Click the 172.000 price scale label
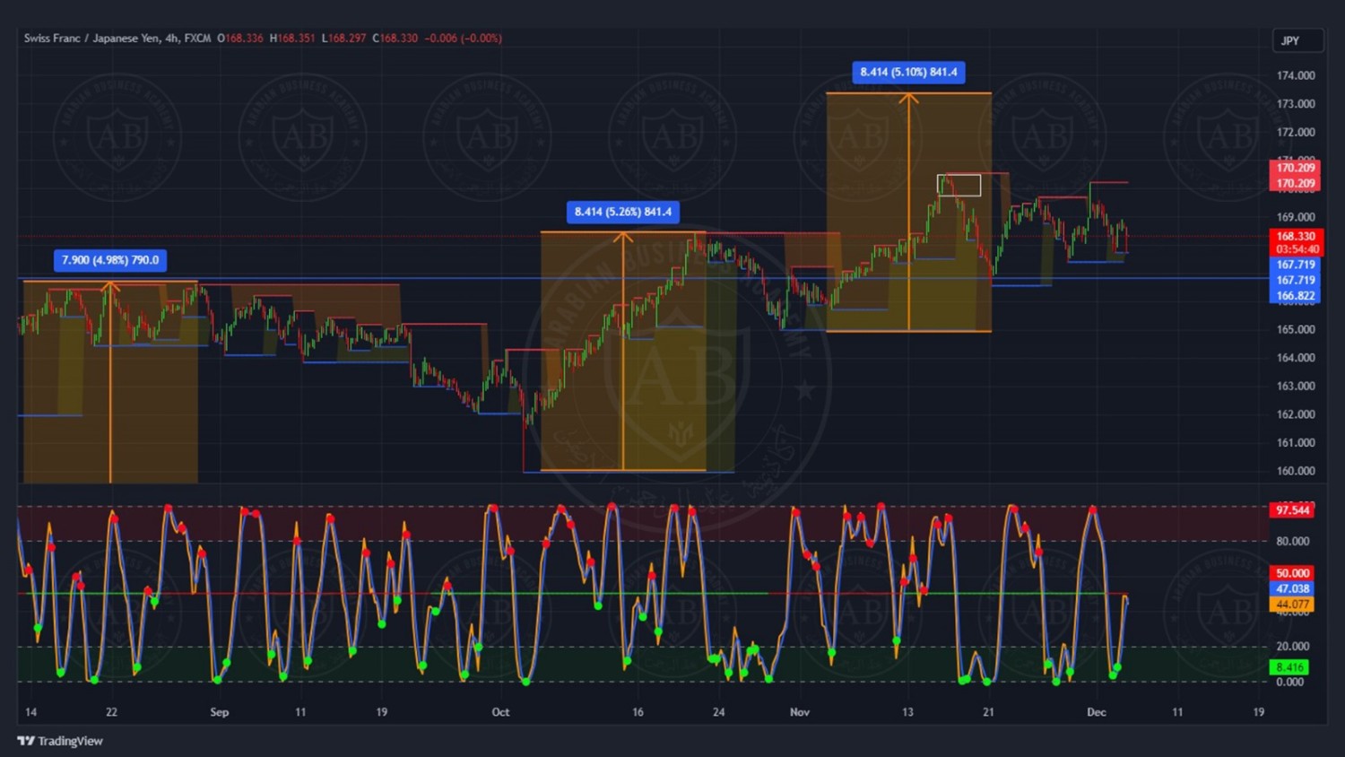This screenshot has height=757, width=1345. point(1296,132)
